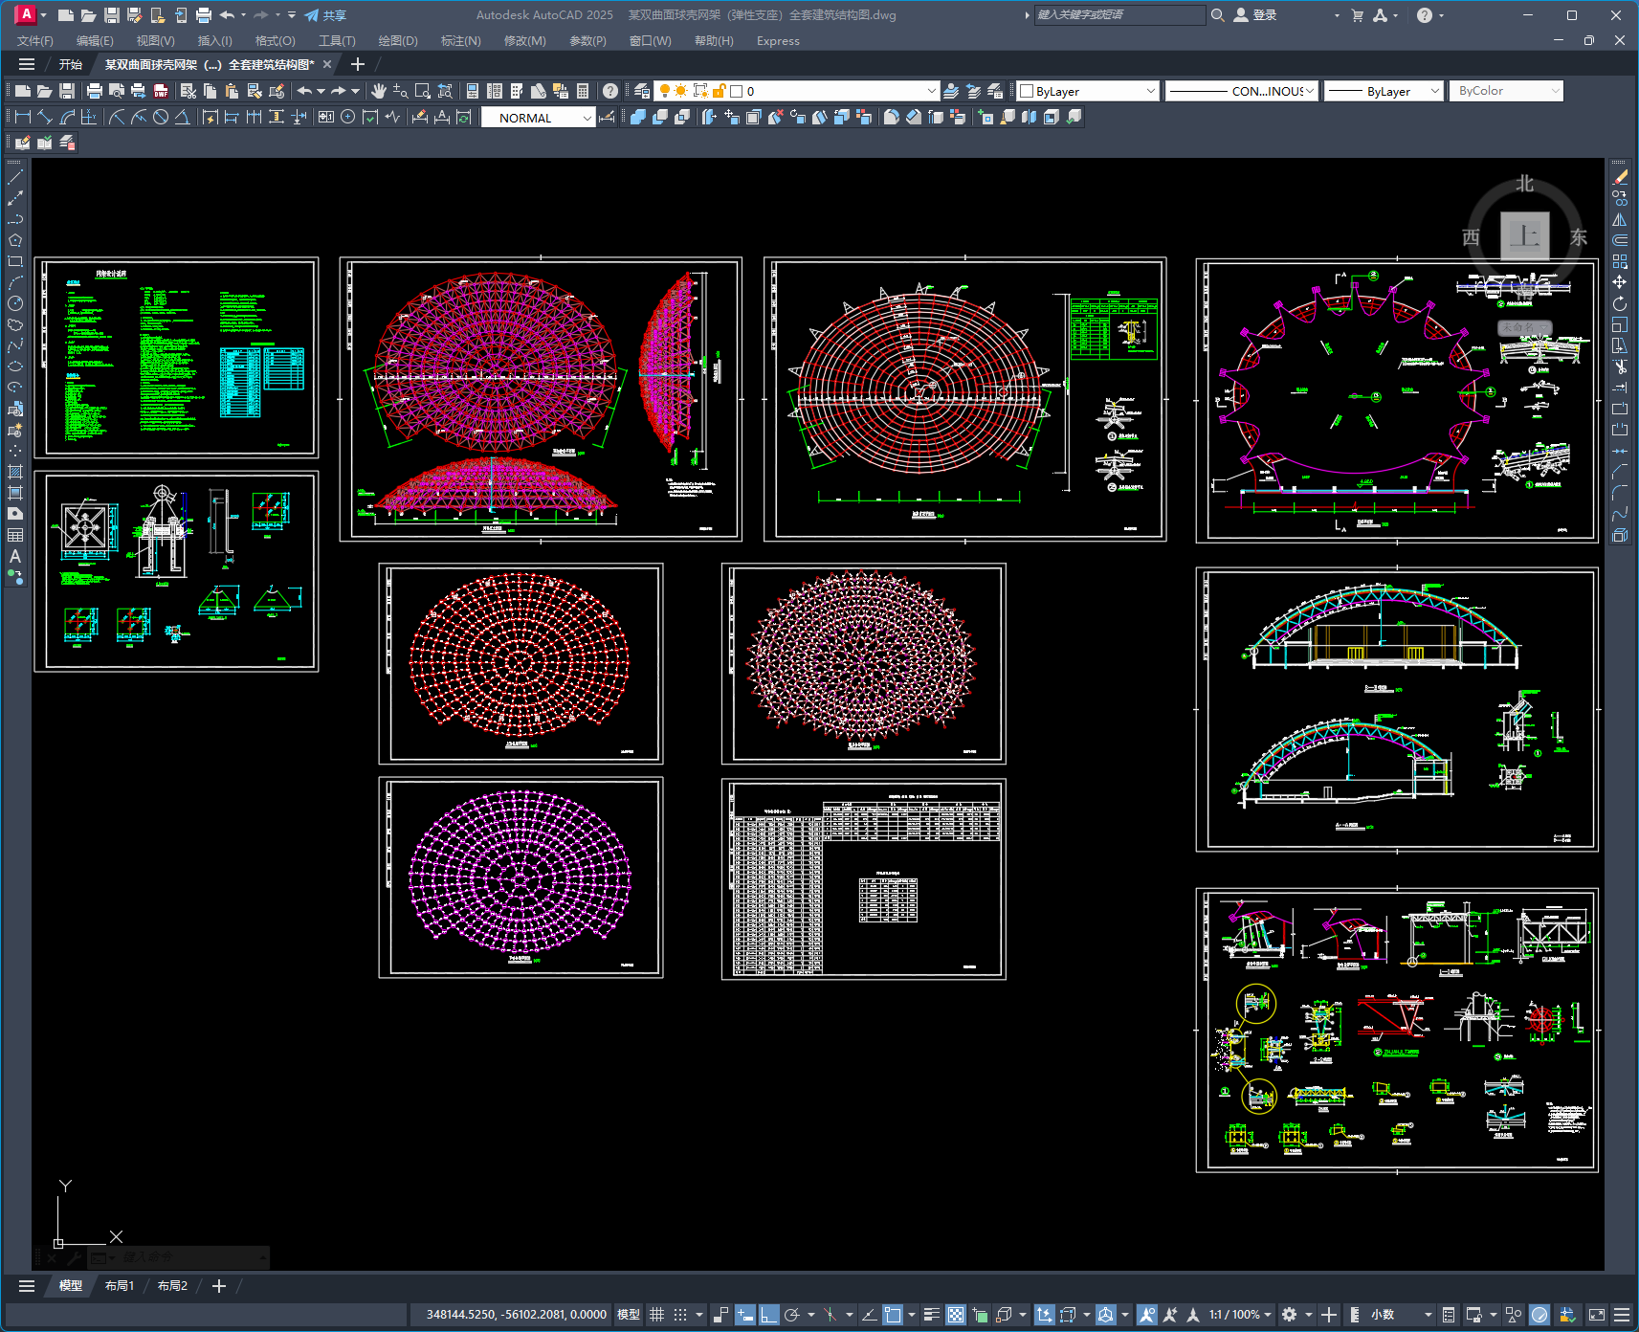1639x1332 pixels.
Task: Open Layer Properties Manager icon
Action: tap(642, 91)
